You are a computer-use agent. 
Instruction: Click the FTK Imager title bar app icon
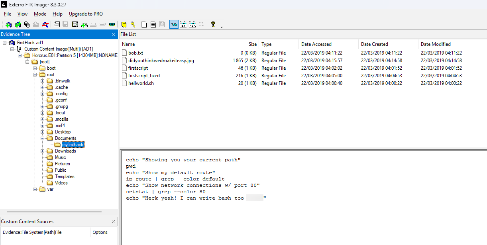5,5
